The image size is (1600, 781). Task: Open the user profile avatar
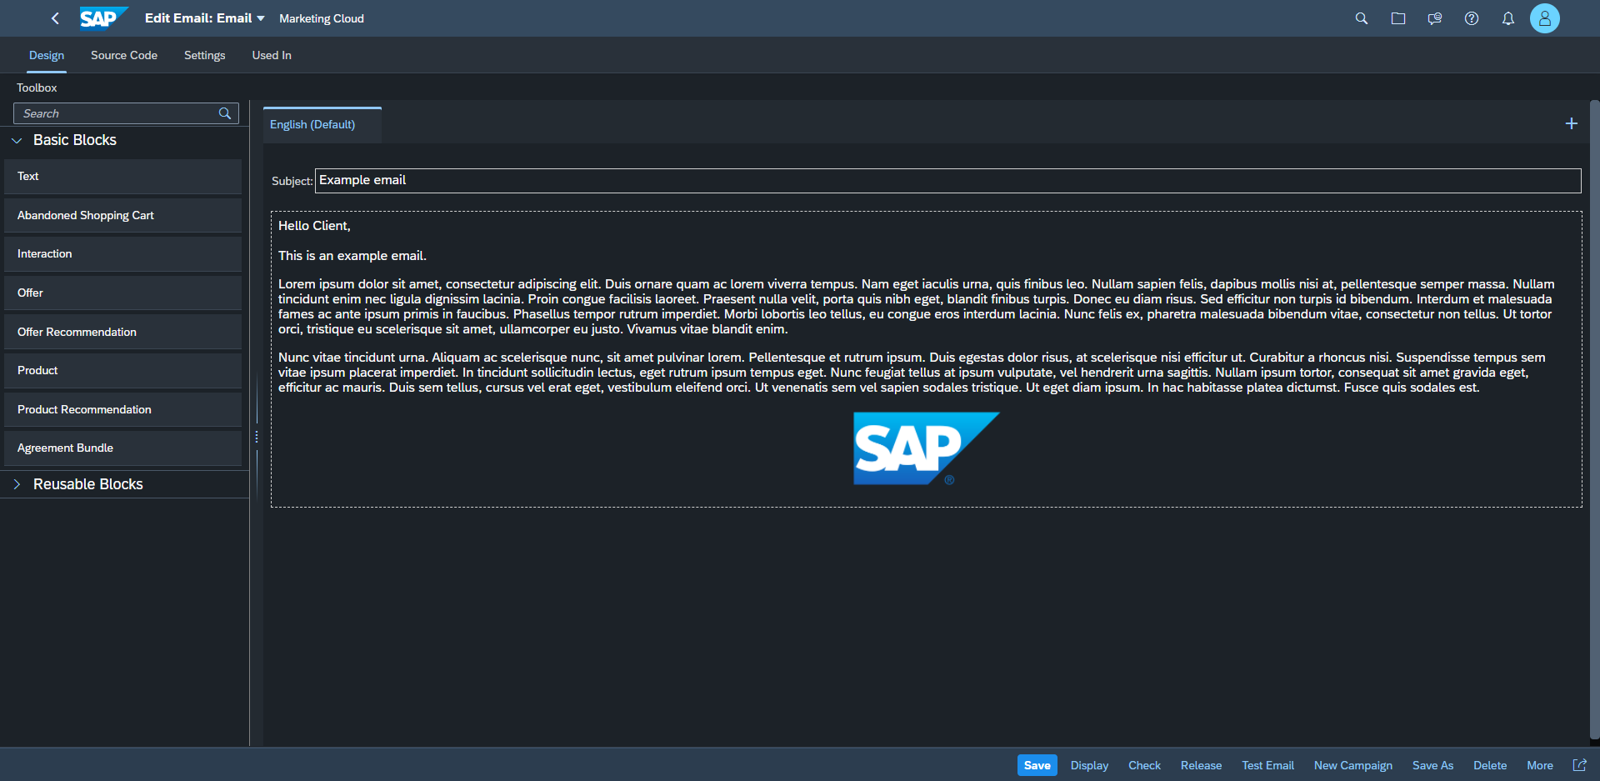[1545, 18]
